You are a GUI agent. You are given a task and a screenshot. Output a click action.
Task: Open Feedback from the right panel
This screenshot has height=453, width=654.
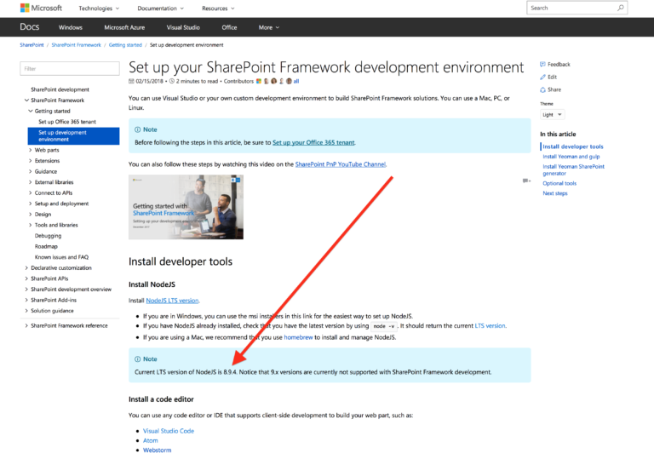(x=555, y=64)
